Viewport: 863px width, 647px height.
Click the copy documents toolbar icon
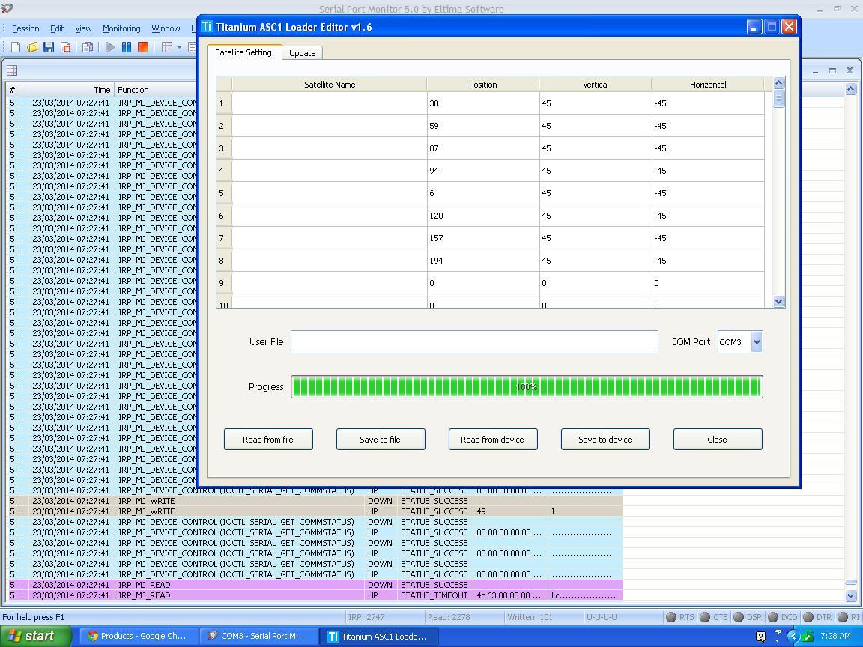(x=88, y=47)
